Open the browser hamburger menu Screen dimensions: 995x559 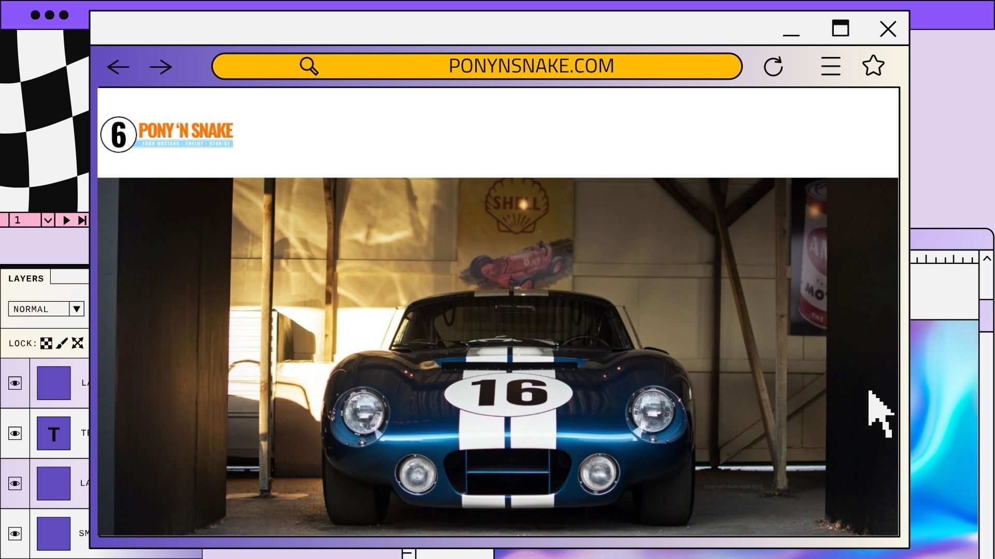830,66
